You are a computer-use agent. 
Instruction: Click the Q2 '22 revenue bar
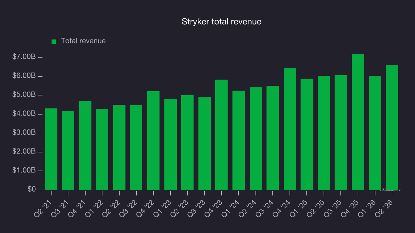(x=119, y=147)
